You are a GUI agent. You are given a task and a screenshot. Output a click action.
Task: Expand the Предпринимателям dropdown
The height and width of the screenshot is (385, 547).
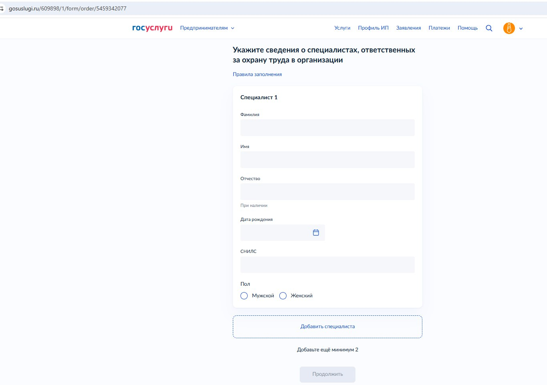click(207, 28)
